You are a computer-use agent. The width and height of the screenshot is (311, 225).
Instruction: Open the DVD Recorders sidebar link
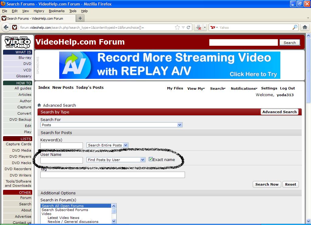tap(18, 169)
